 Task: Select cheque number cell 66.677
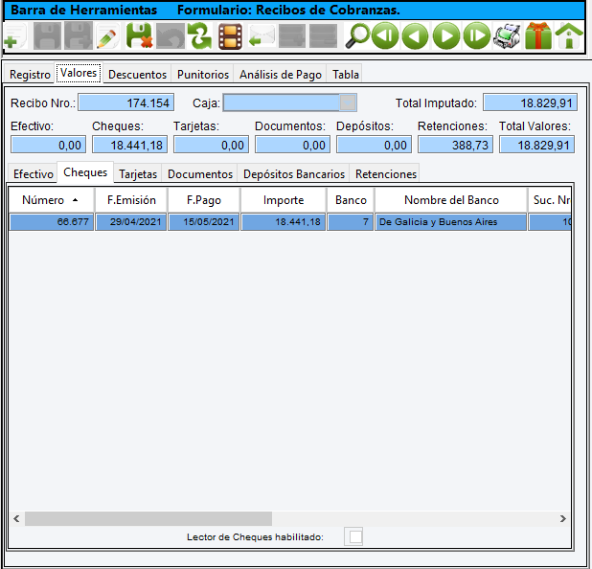click(x=52, y=222)
